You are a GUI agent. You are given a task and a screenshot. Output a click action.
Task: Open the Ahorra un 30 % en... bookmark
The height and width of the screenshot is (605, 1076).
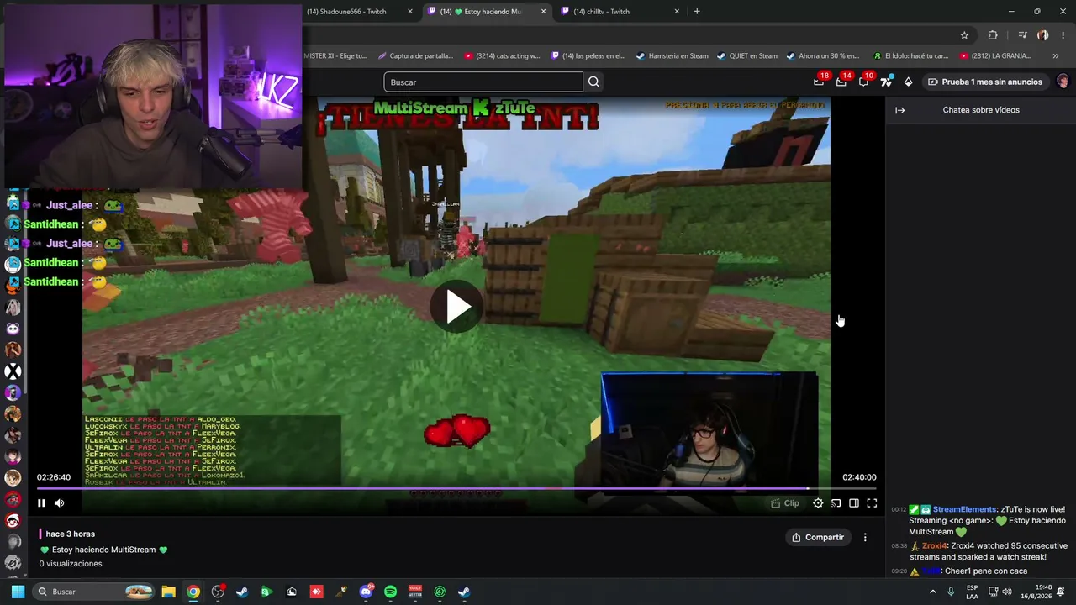click(822, 56)
